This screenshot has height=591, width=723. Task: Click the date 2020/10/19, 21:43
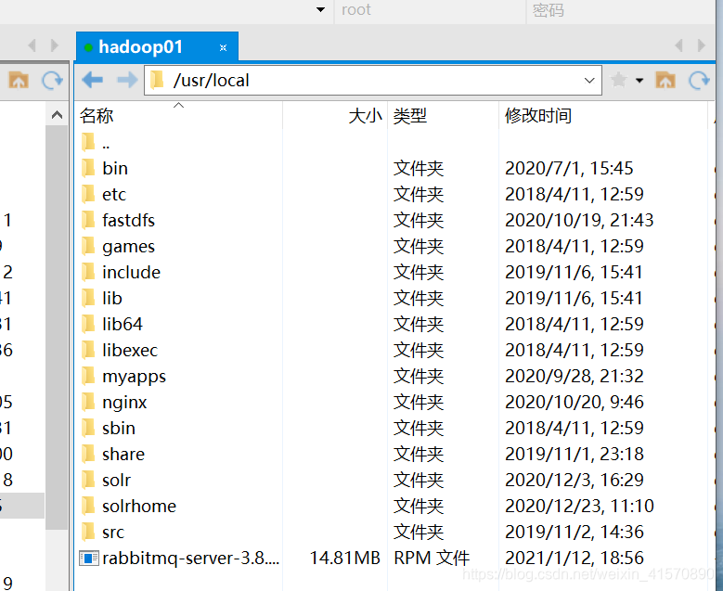(579, 221)
